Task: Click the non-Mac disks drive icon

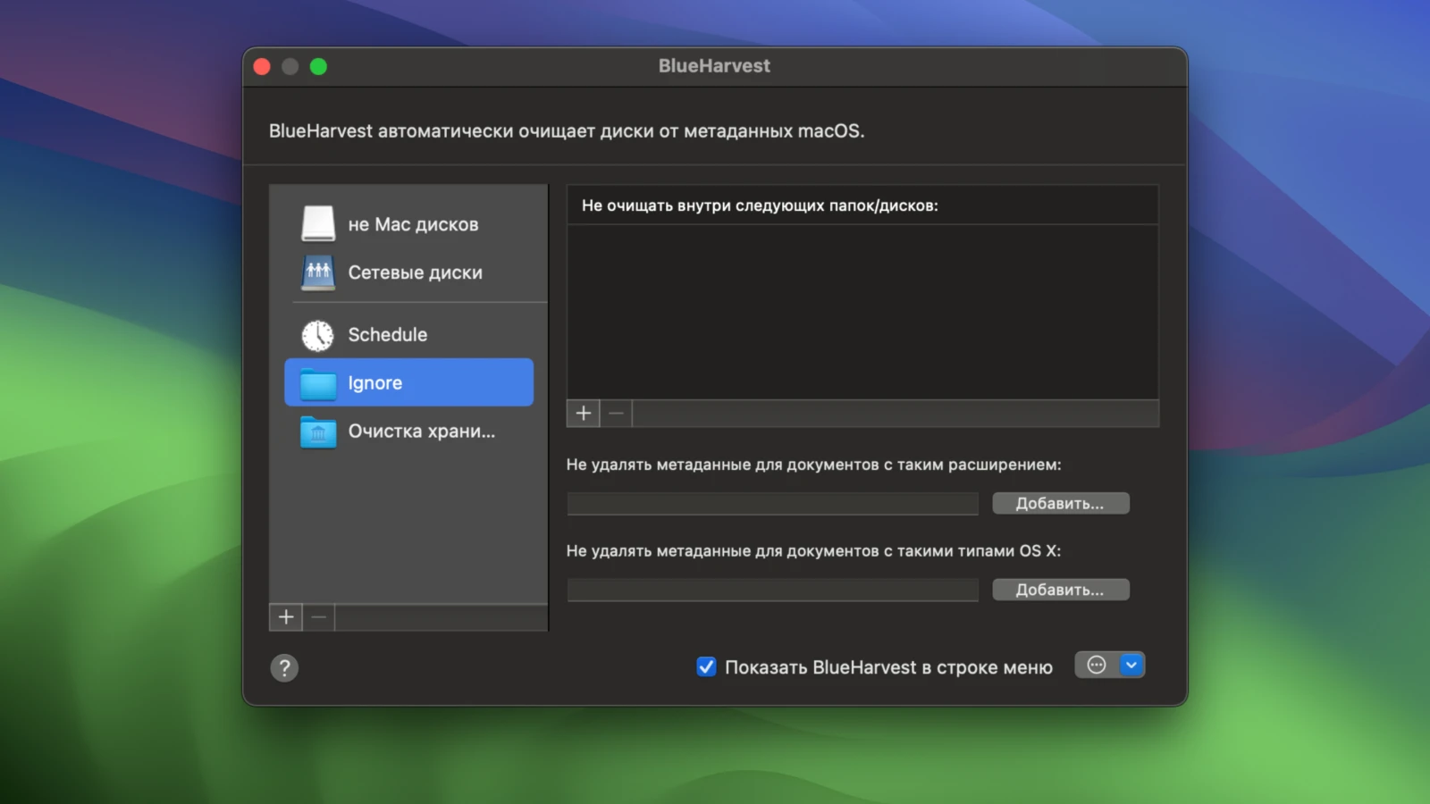Action: [318, 223]
